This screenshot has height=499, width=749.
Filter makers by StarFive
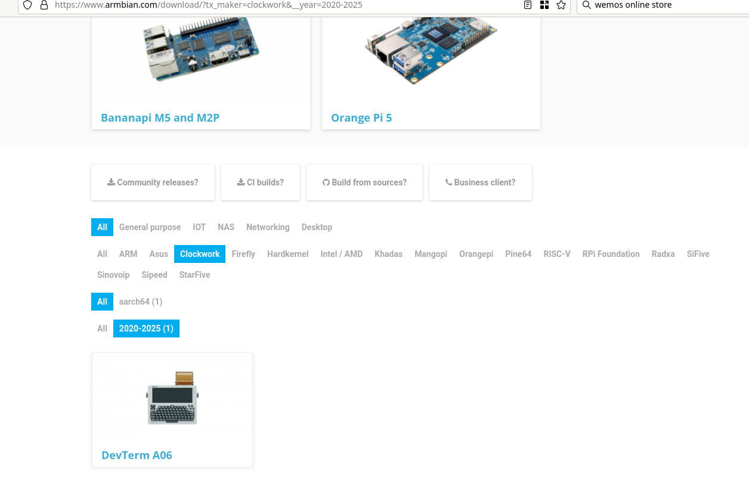click(195, 275)
